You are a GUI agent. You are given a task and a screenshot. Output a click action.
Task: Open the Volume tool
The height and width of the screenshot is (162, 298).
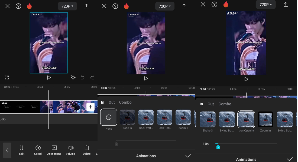pos(70,150)
